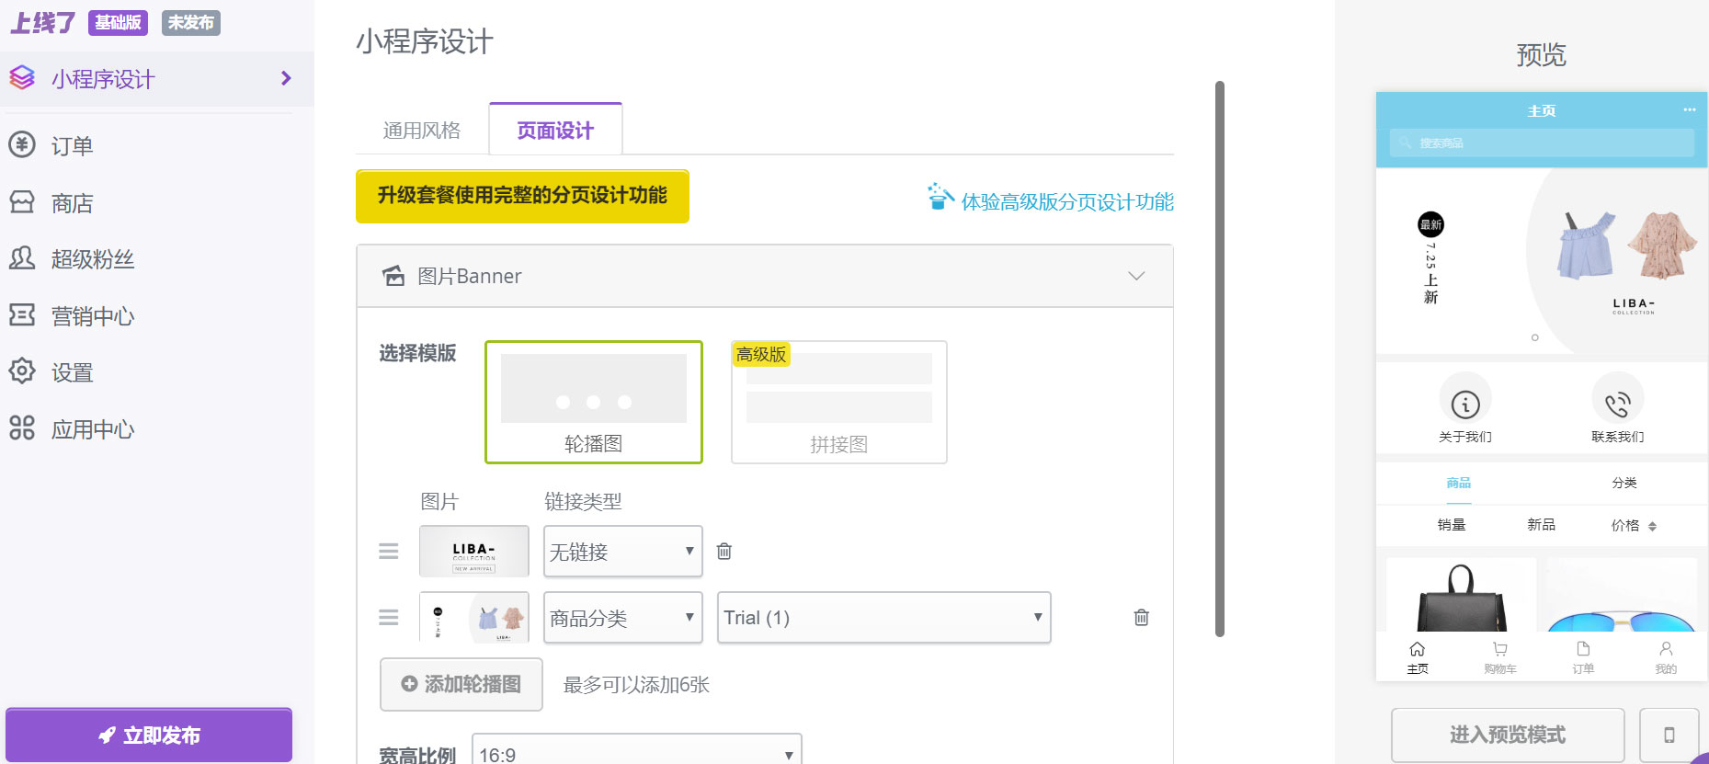
Task: Click the 添加轮播图 button
Action: 461,685
